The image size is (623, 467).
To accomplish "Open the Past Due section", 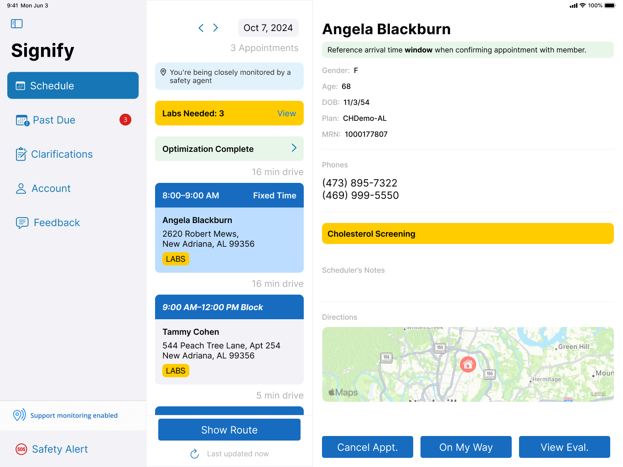I will pos(73,120).
